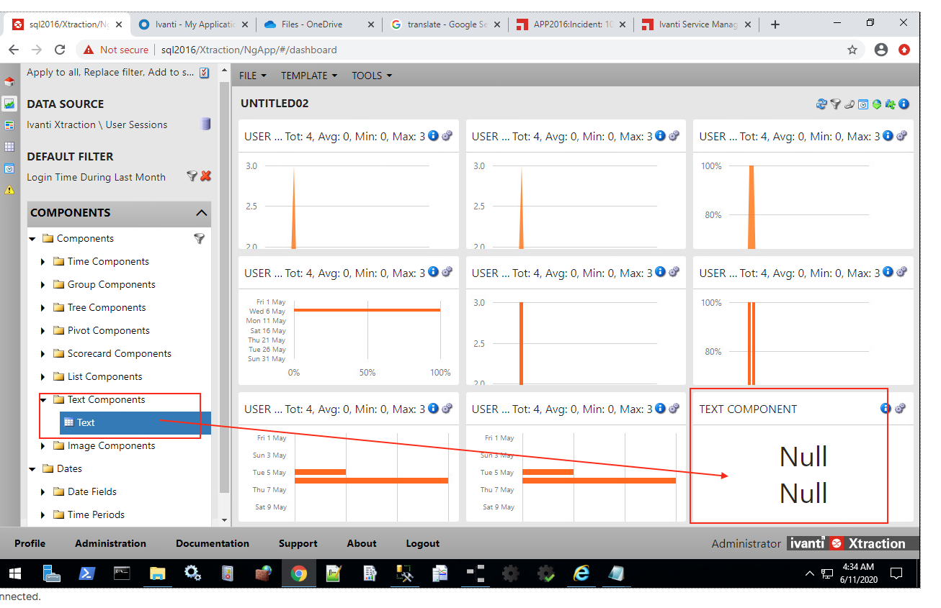Click the data source database icon
Image resolution: width=941 pixels, height=608 pixels.
coord(205,124)
